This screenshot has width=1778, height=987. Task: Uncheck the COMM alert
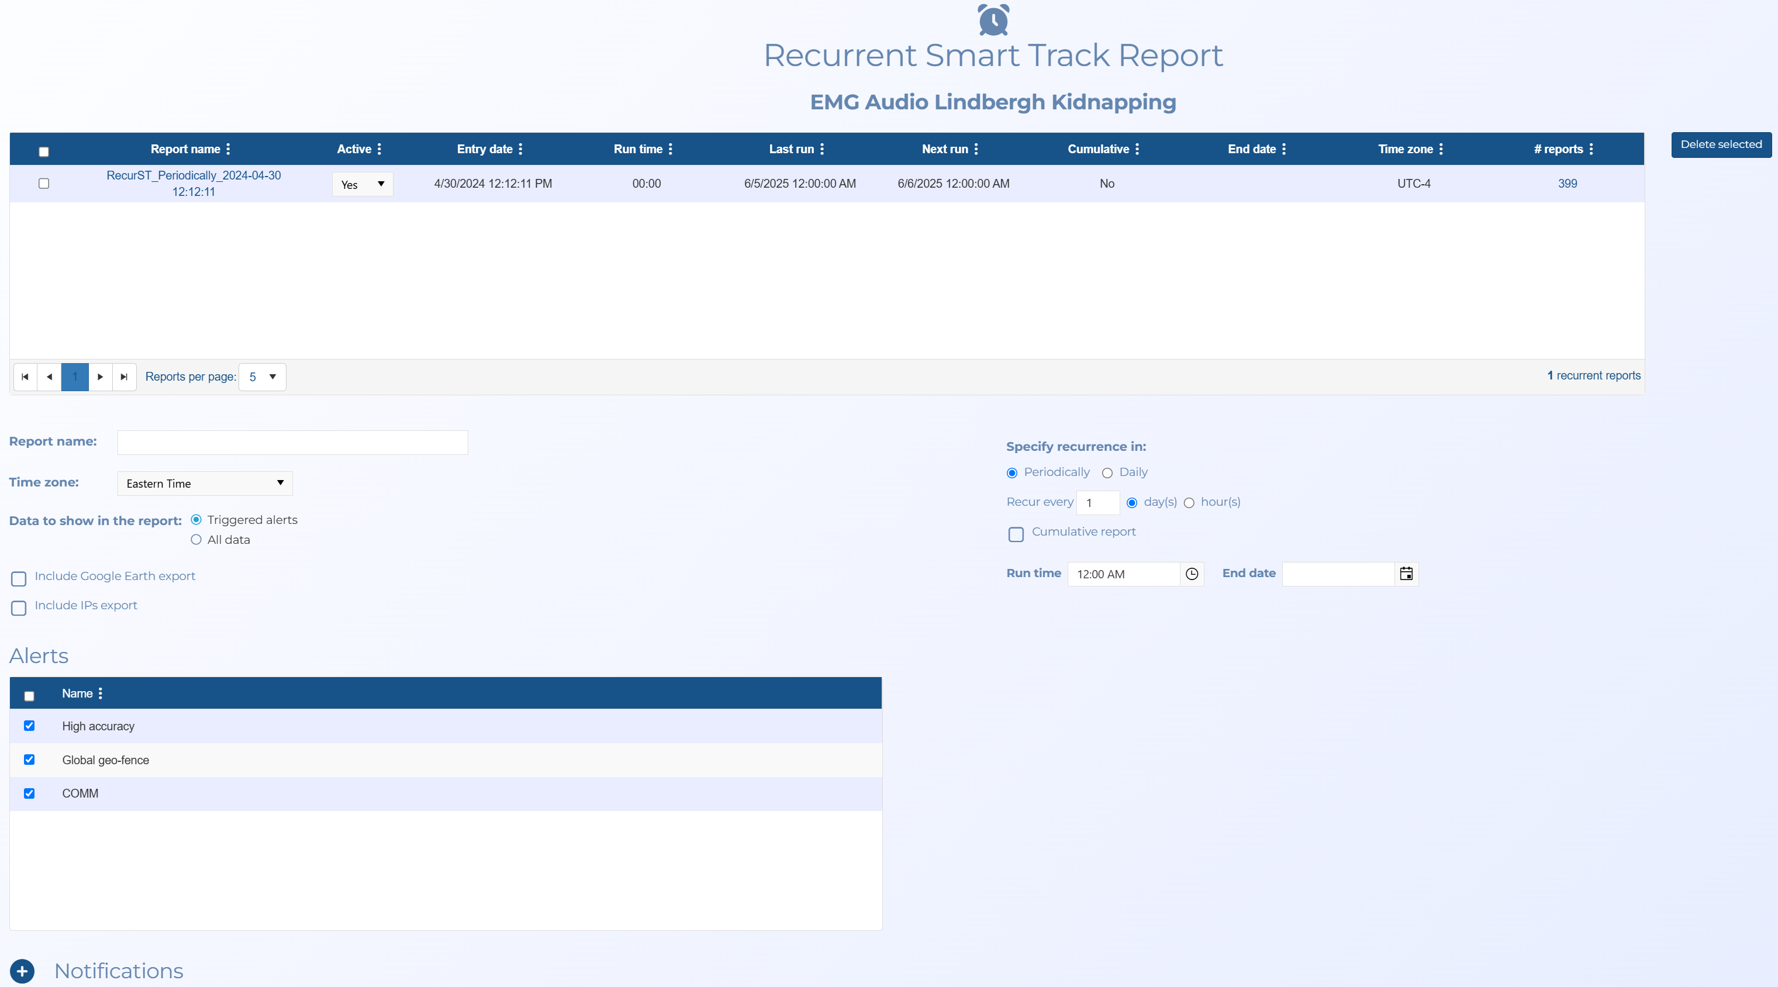point(29,793)
